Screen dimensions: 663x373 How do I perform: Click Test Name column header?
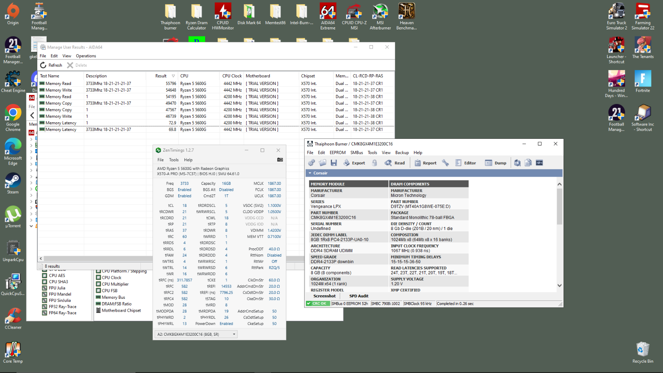(x=61, y=76)
